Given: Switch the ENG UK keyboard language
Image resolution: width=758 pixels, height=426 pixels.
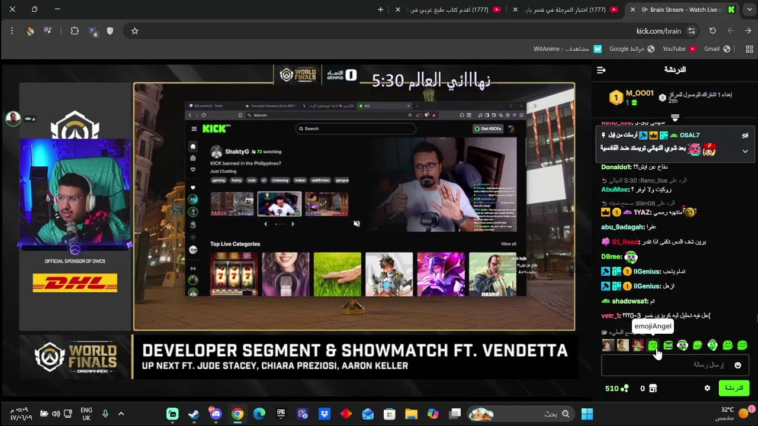Looking at the screenshot, I should [x=86, y=414].
